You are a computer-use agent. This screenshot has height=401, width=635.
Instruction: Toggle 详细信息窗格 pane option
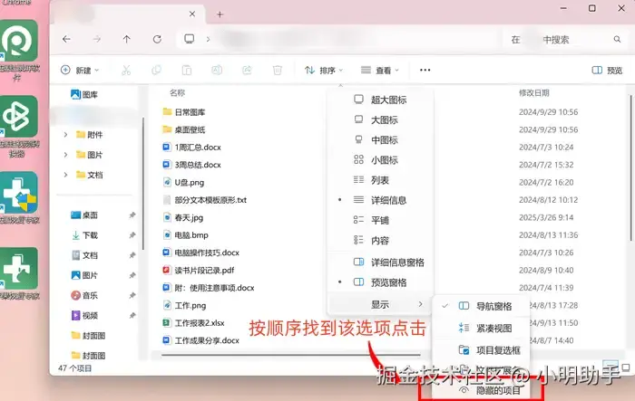coord(380,263)
